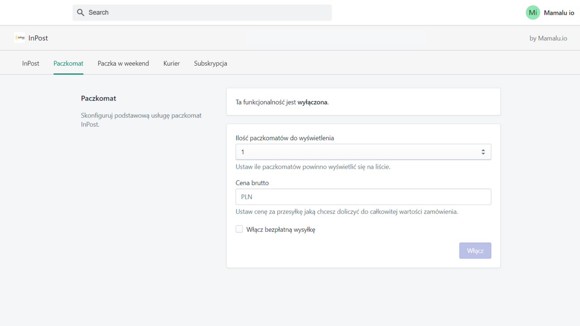
Task: Click the Paczkomat section heading
Action: (99, 98)
